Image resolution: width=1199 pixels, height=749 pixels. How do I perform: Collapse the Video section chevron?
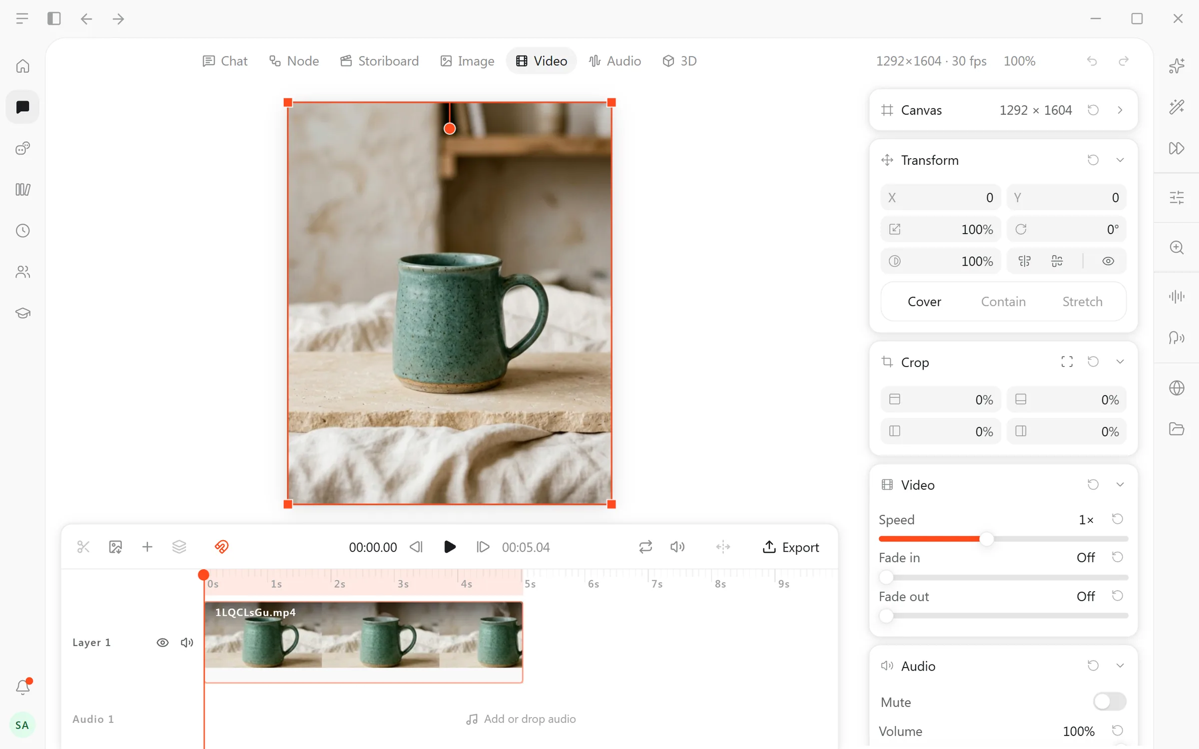(1120, 484)
